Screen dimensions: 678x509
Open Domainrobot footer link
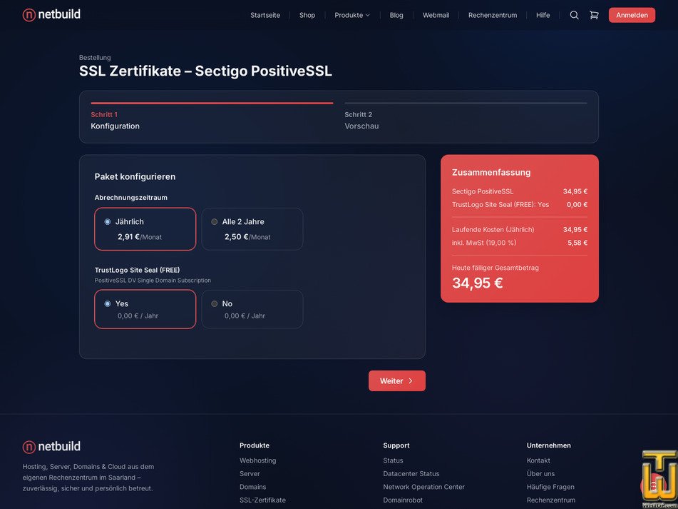(403, 500)
